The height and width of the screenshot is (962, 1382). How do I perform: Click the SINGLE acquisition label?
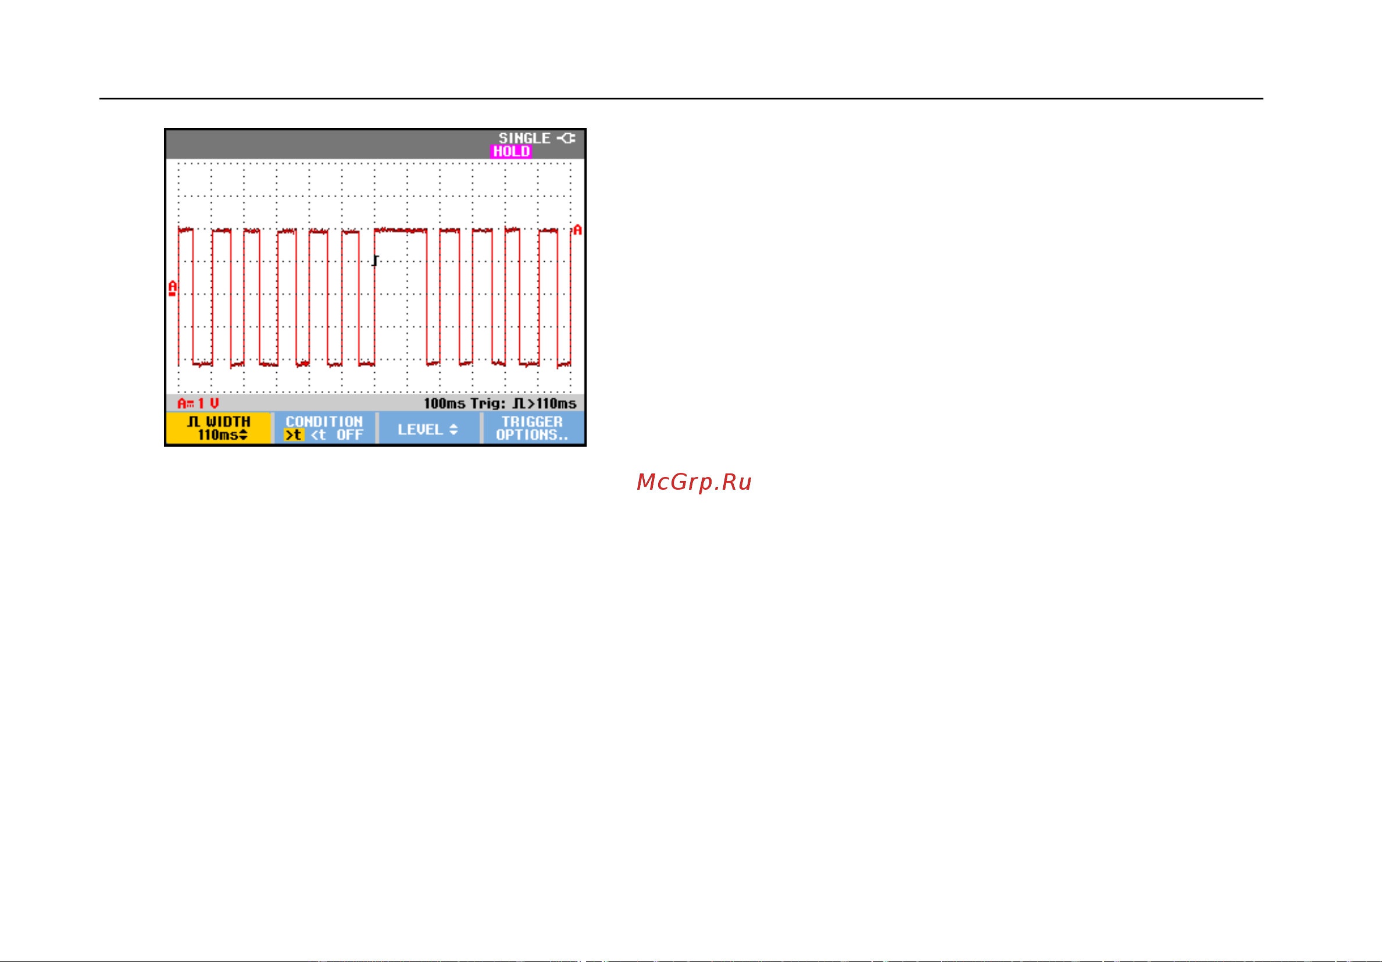[524, 138]
